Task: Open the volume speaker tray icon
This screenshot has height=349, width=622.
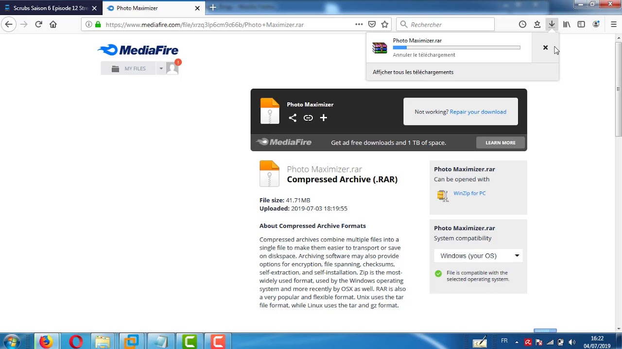Action: pos(571,342)
